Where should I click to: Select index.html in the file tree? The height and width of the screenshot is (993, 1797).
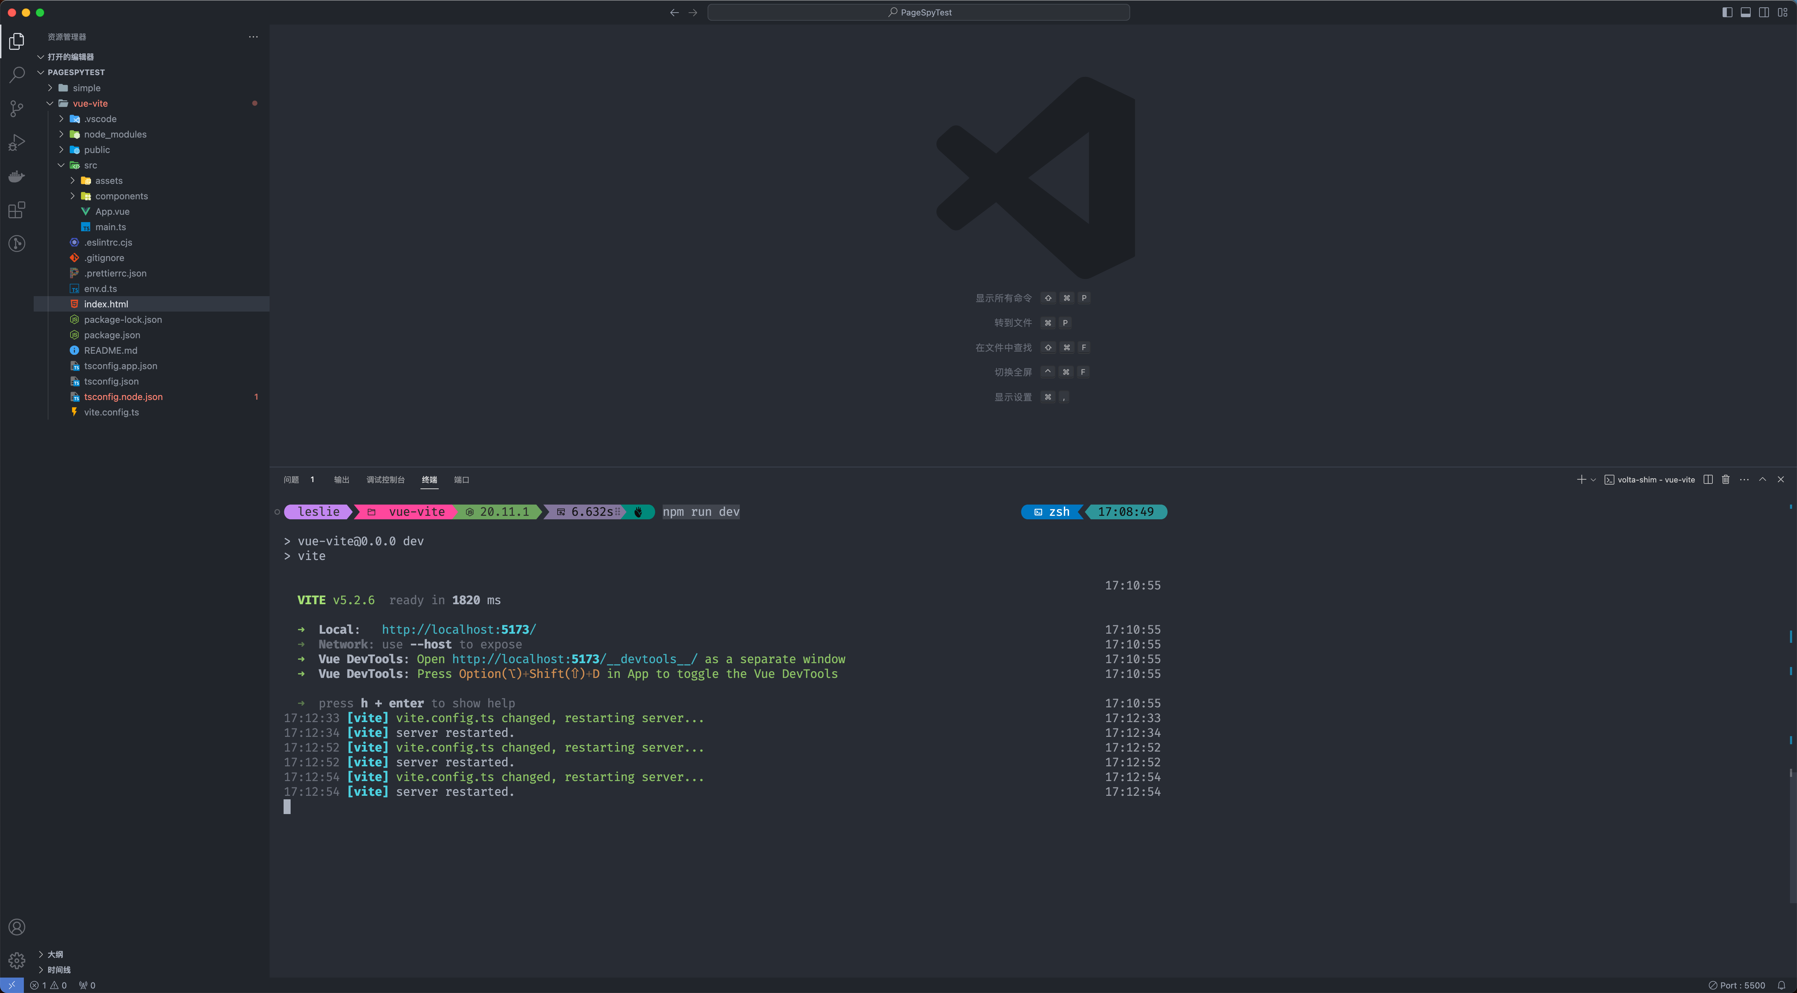(151, 304)
